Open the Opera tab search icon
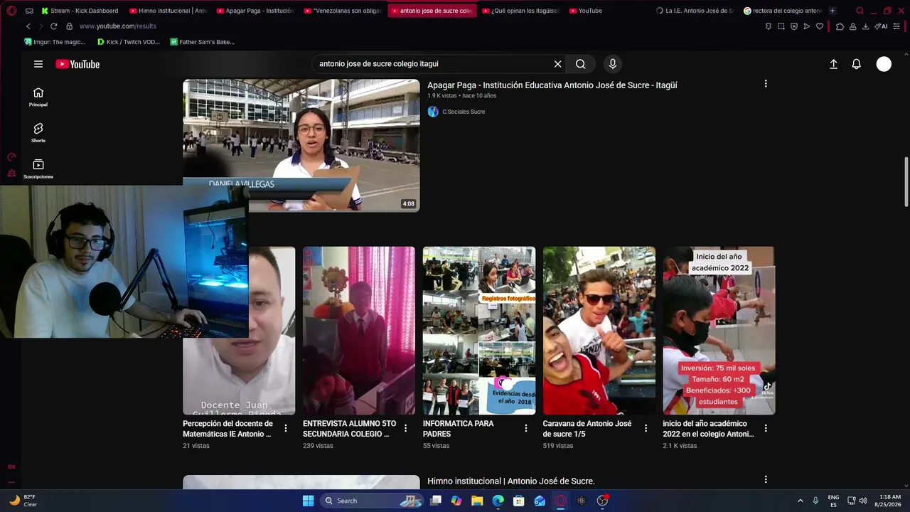 [x=860, y=11]
